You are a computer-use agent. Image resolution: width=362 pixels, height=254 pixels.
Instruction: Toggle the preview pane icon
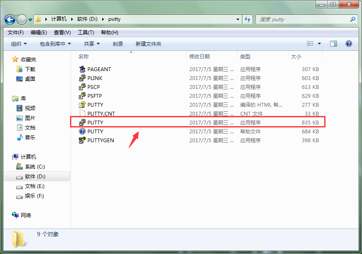(334, 44)
